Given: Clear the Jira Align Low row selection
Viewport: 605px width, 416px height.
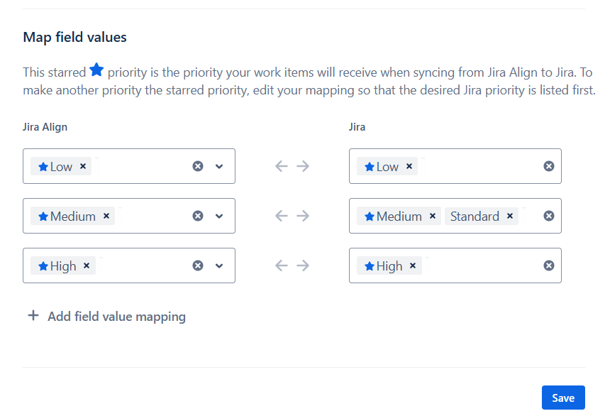Looking at the screenshot, I should 198,166.
